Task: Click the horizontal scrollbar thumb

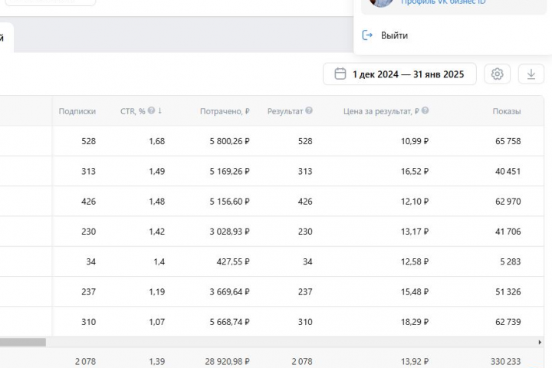Action: tap(23, 342)
